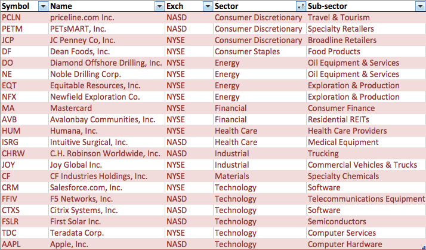
Task: Select the PCLN symbol cell
Action: 24,17
